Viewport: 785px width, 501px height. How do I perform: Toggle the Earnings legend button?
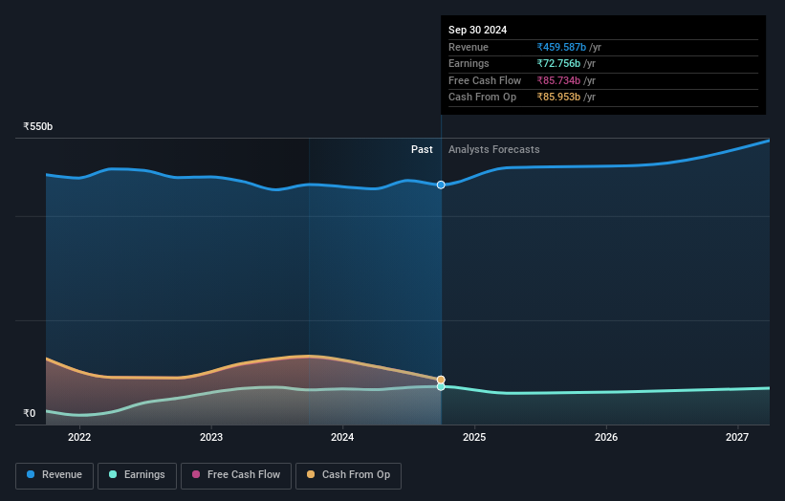(x=137, y=475)
